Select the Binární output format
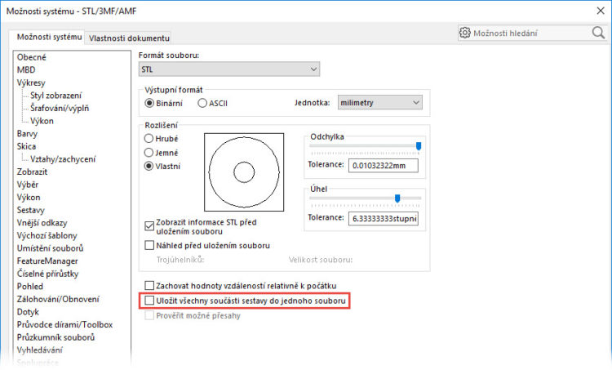 tap(149, 103)
